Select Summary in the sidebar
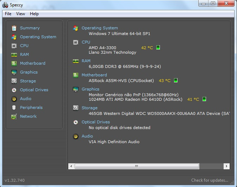237x187 pixels. coord(30,28)
